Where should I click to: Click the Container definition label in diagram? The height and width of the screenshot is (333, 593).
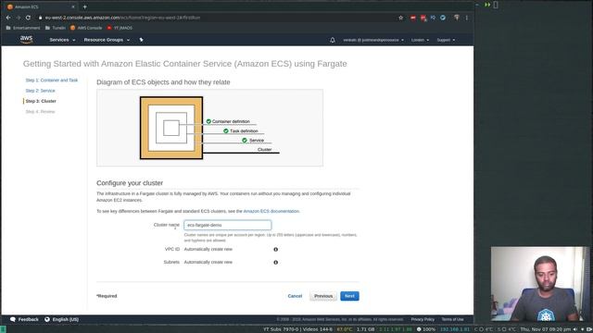[231, 121]
